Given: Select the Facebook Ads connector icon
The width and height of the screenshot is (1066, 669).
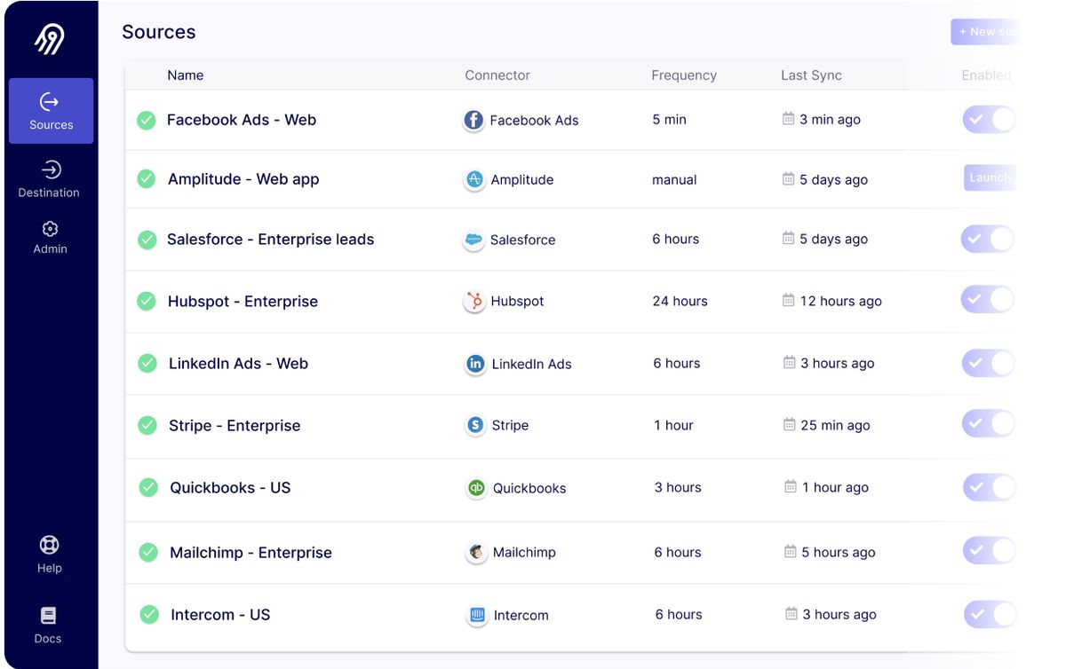Looking at the screenshot, I should tap(473, 120).
